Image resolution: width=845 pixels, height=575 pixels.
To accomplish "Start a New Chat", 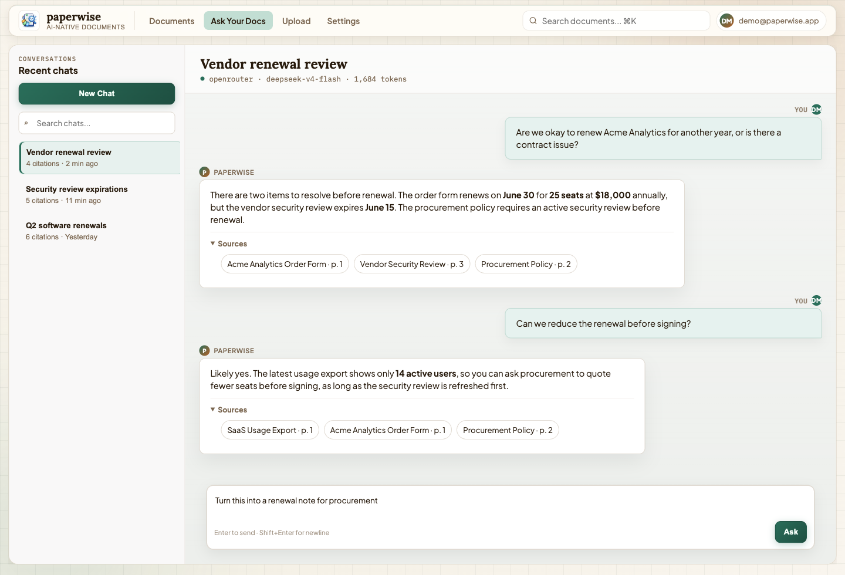I will click(97, 93).
